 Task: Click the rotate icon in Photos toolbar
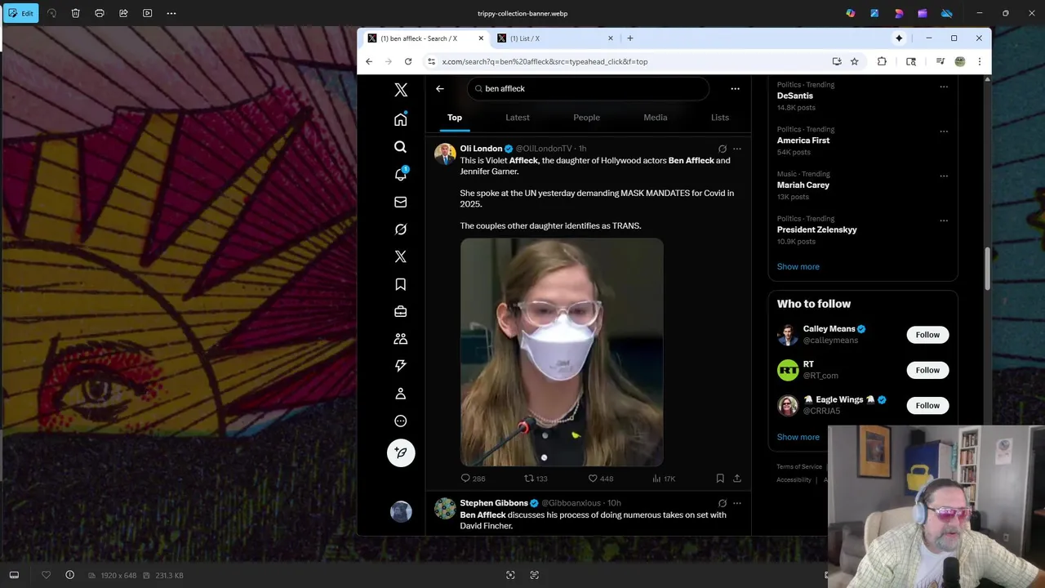pyautogui.click(x=52, y=13)
